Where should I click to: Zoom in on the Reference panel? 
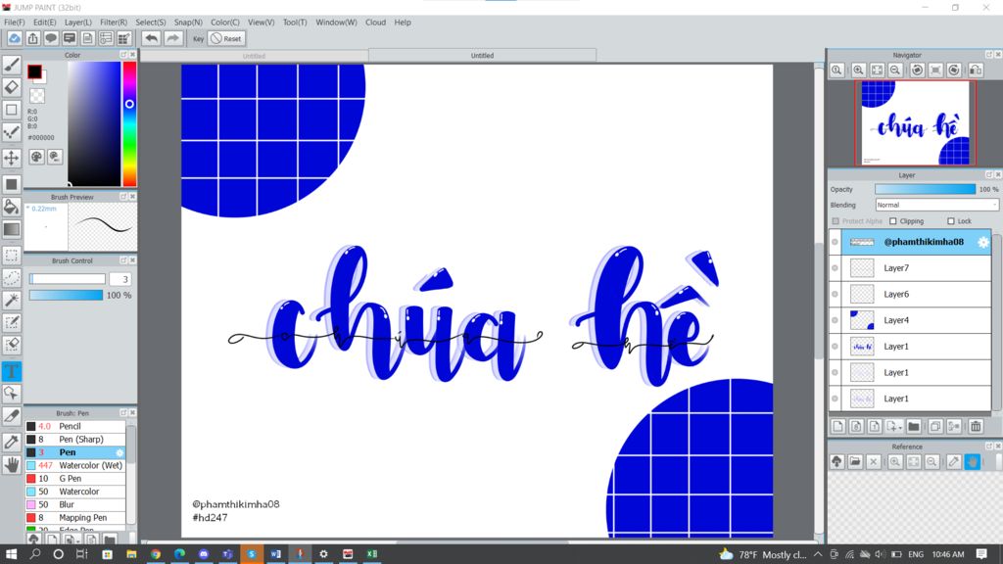click(x=895, y=462)
